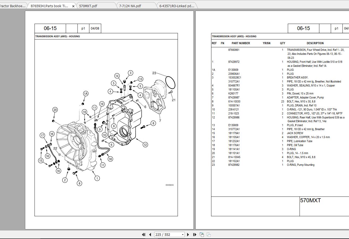Image resolution: width=349 pixels, height=239 pixels.
Task: Click the 225 / 552 page number field
Action: click(167, 234)
